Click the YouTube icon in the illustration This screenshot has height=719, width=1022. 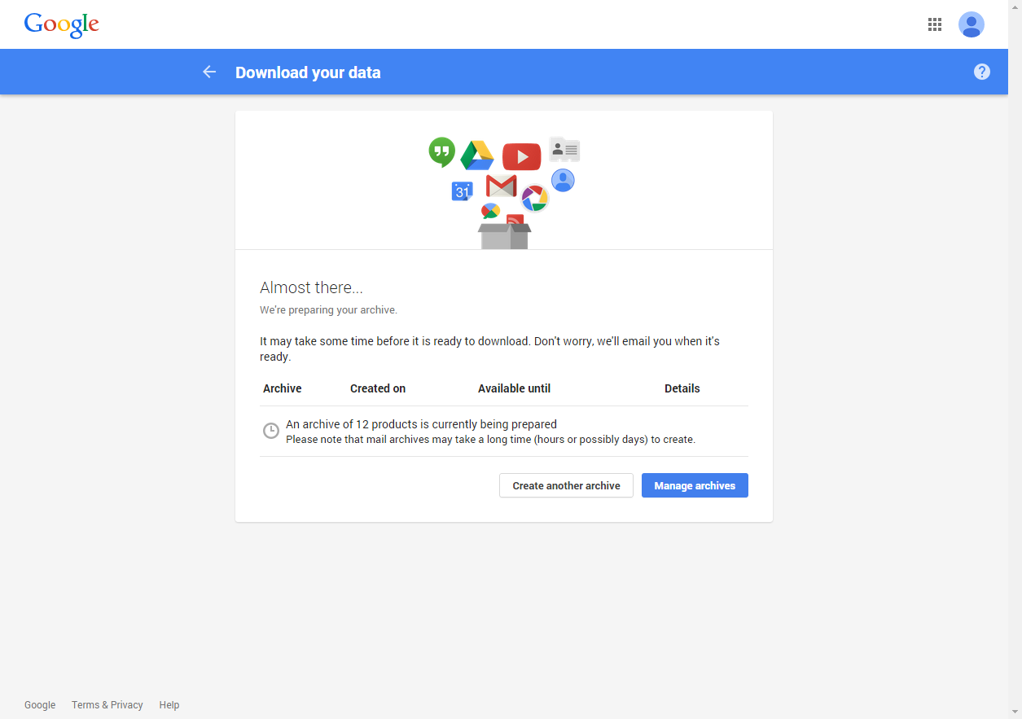click(521, 156)
